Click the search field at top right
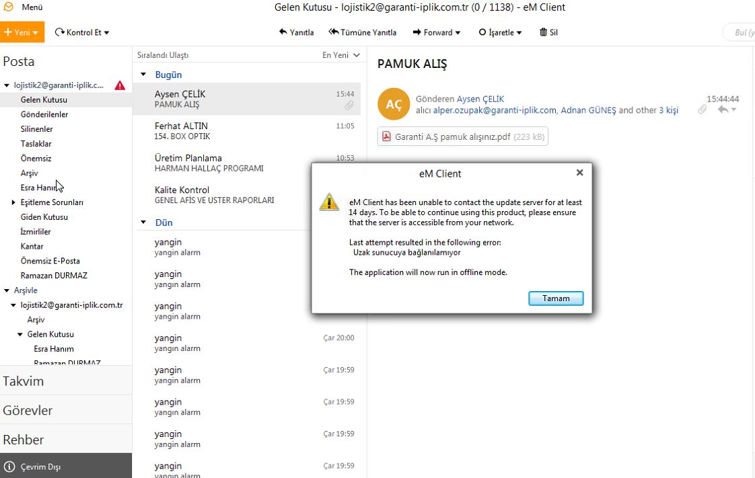 pyautogui.click(x=739, y=32)
